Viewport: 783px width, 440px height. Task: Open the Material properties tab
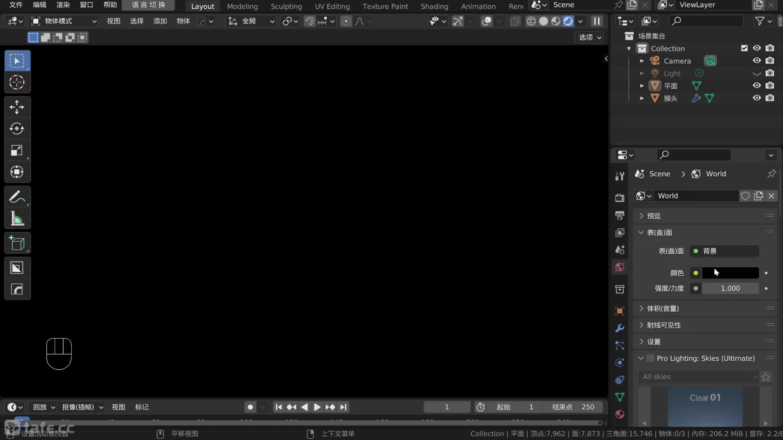[x=619, y=414]
